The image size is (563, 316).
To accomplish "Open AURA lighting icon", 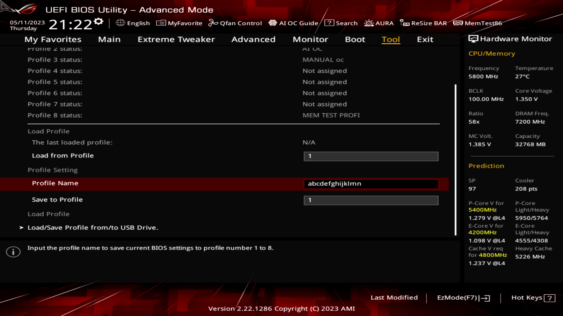I will coord(369,23).
